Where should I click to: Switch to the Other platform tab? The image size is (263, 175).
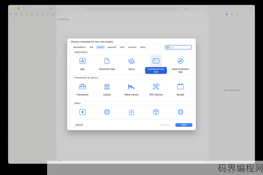pyautogui.click(x=143, y=47)
